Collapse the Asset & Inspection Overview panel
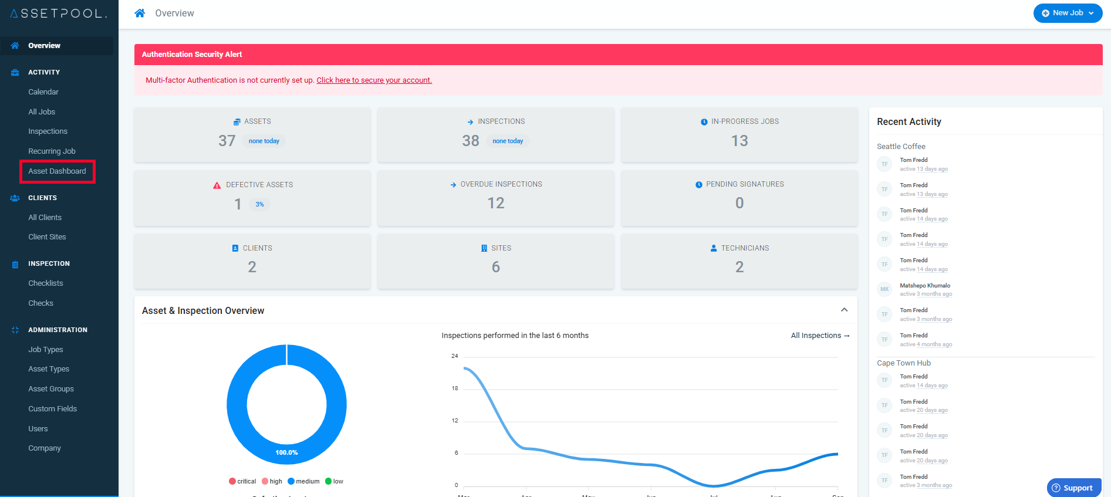1111x497 pixels. point(844,310)
